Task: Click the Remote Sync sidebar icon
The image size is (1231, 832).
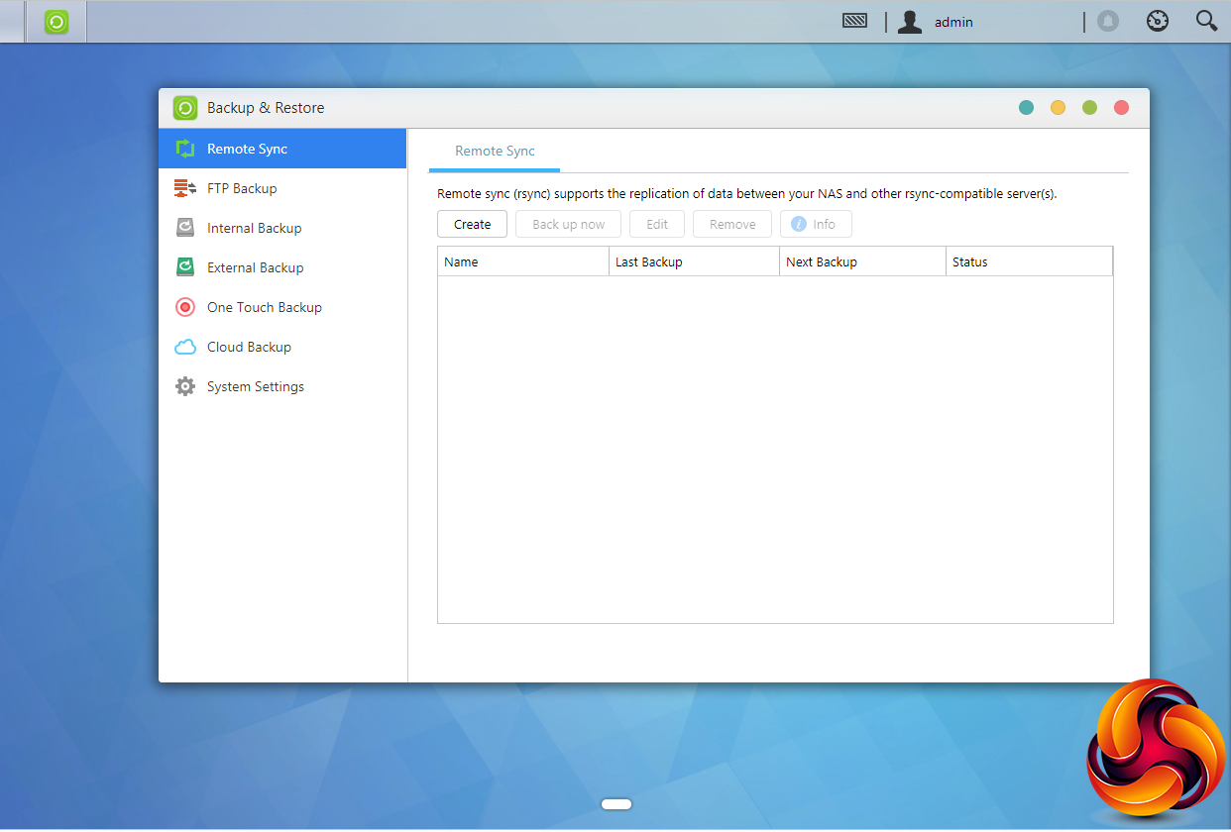Action: pyautogui.click(x=185, y=149)
